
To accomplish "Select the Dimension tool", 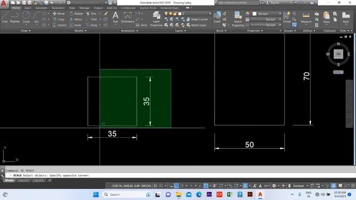I will click(127, 17).
